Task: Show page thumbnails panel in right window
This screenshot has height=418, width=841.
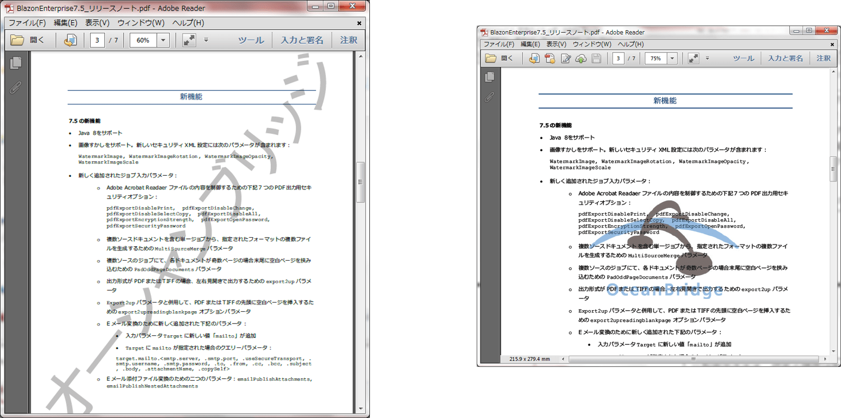Action: click(x=490, y=77)
